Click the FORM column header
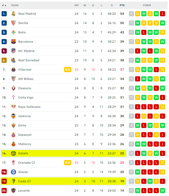The width and height of the screenshot is (169, 196). point(147,5)
